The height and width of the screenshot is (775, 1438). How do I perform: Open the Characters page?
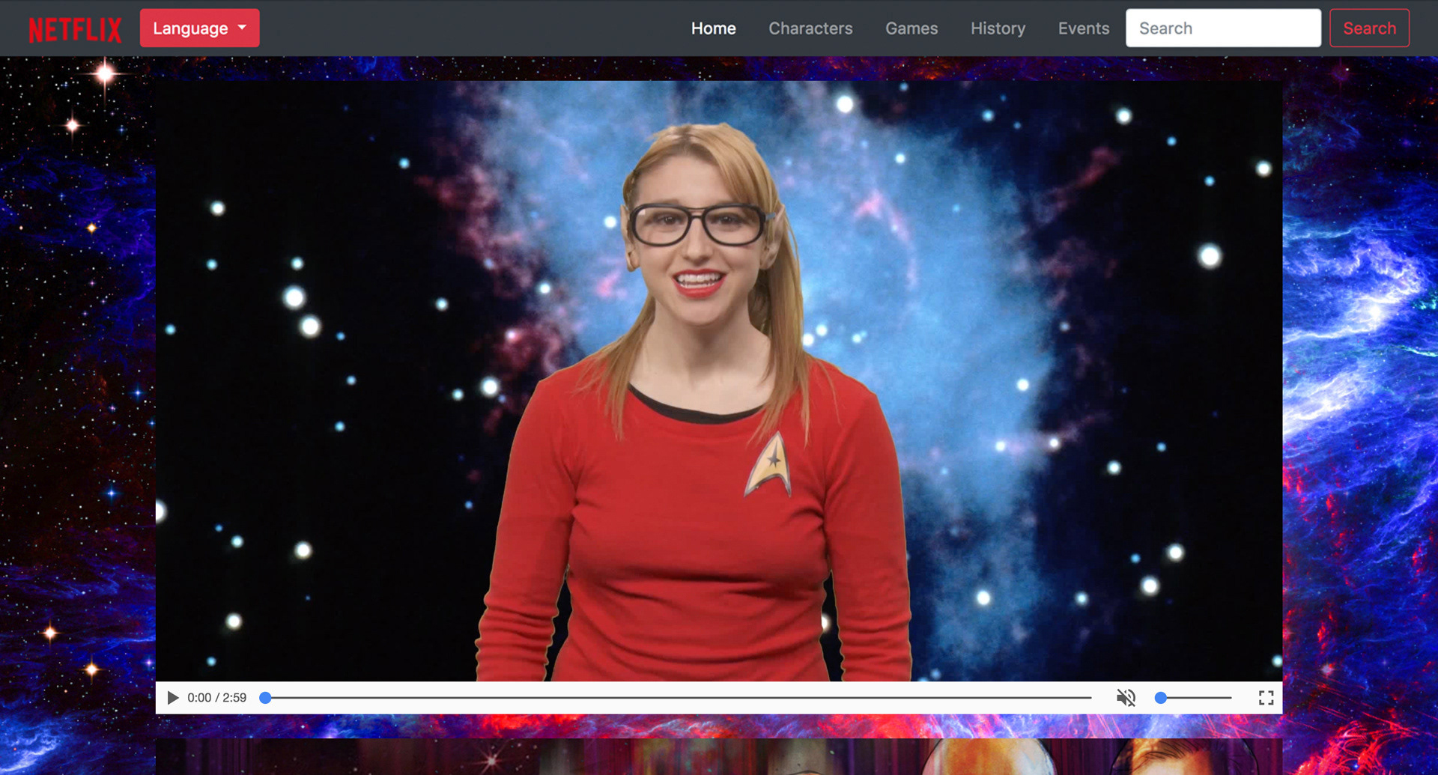click(x=810, y=28)
